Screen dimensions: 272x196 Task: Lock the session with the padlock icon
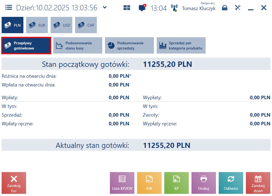(x=225, y=8)
